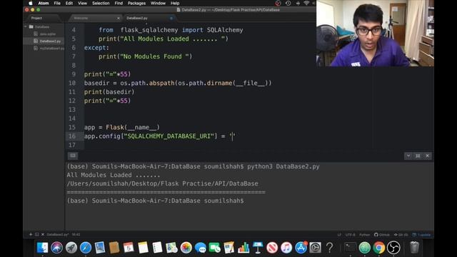The width and height of the screenshot is (457, 257).
Task: Open the Wi-Fi menu bar icon
Action: click(x=306, y=3)
